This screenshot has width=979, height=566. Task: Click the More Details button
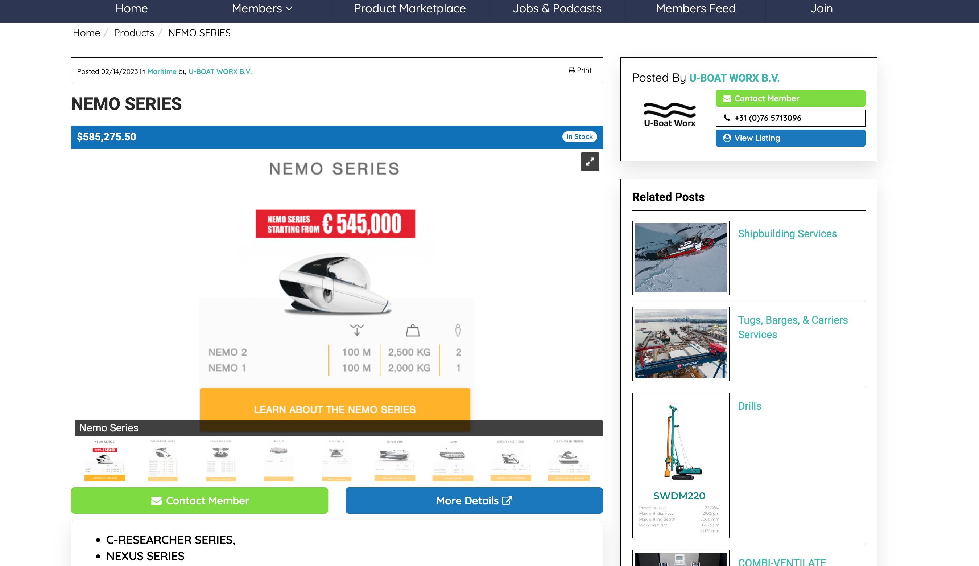pos(474,500)
